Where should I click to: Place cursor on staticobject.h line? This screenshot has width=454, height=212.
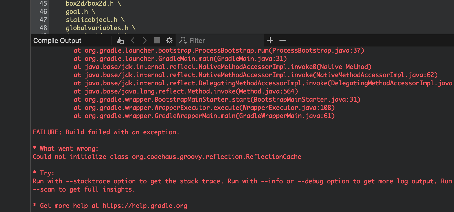[91, 20]
